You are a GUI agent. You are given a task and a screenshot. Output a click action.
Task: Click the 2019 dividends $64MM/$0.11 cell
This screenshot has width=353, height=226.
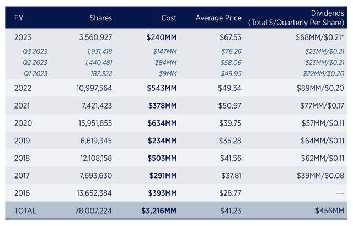pos(322,141)
